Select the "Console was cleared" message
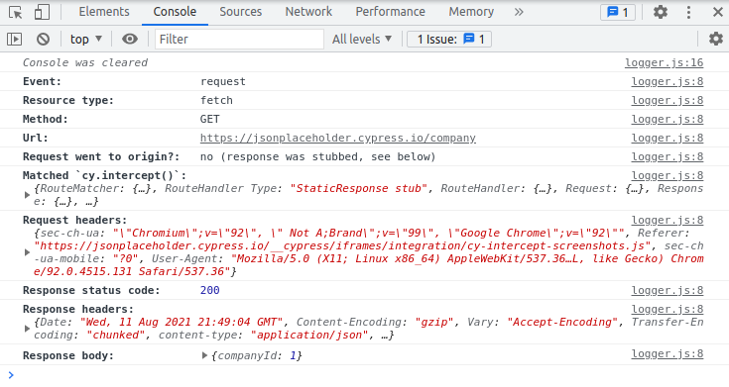This screenshot has height=387, width=729. (85, 62)
